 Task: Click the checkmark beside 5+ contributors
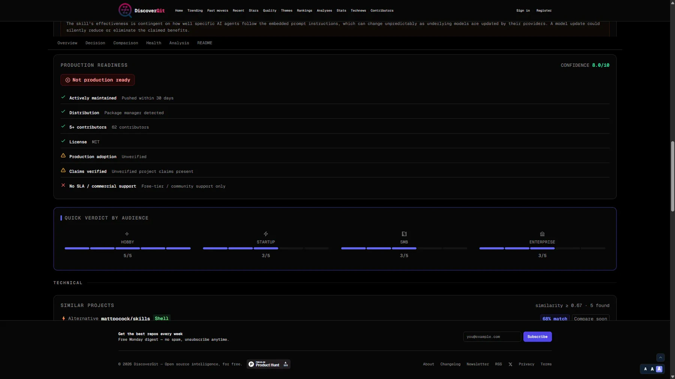[63, 127]
